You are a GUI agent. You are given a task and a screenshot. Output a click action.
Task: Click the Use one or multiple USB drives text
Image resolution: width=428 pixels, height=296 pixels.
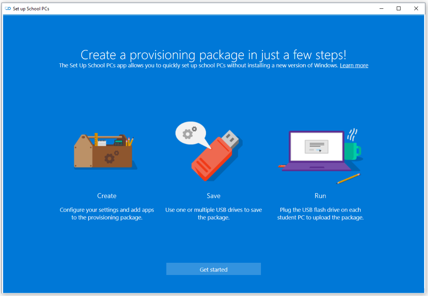[214, 214]
